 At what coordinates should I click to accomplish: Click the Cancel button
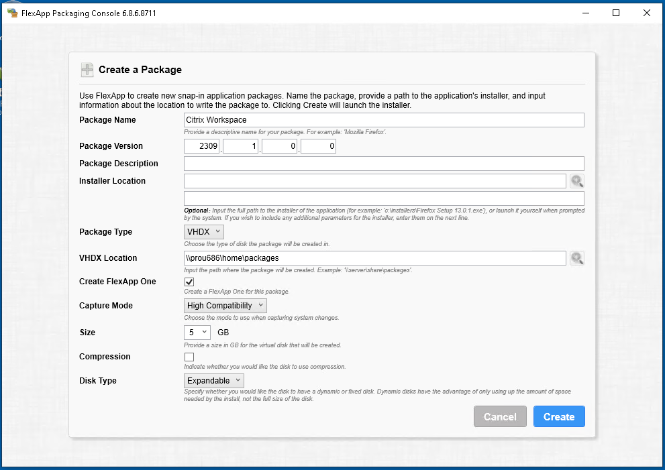click(500, 416)
